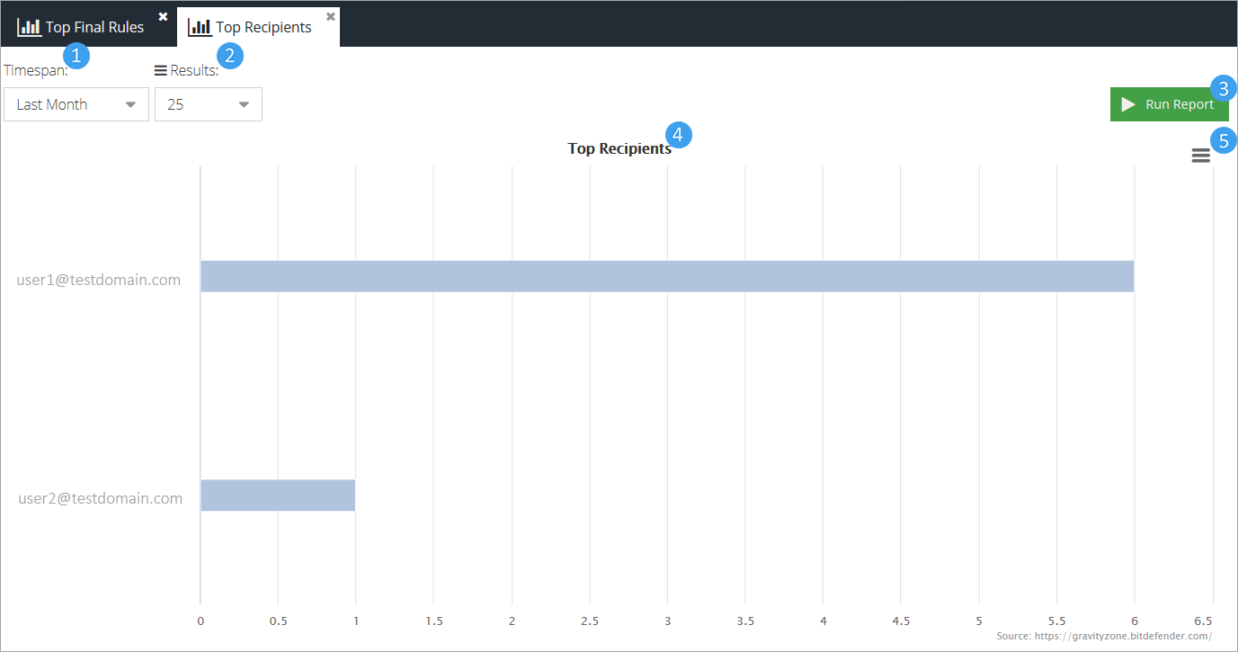
Task: Select the Top Recipients tab
Action: point(263,27)
